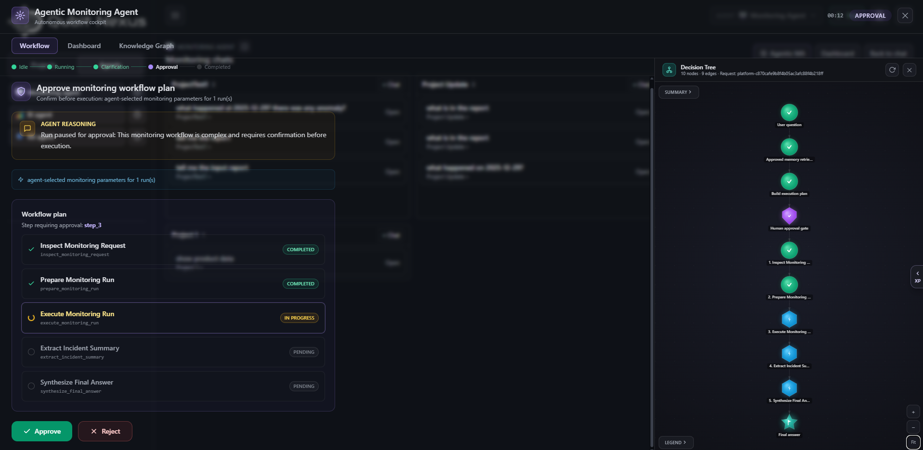Click the Decision Tree panel icon

pos(669,70)
